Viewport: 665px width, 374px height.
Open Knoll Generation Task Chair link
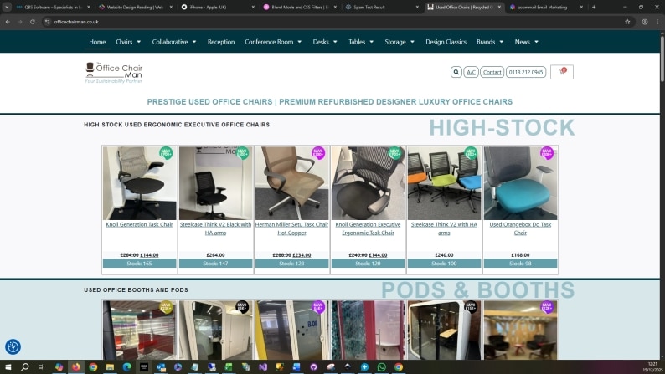pos(139,224)
